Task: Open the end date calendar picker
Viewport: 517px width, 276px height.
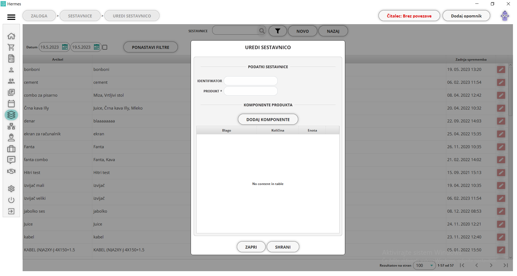Action: coord(97,47)
